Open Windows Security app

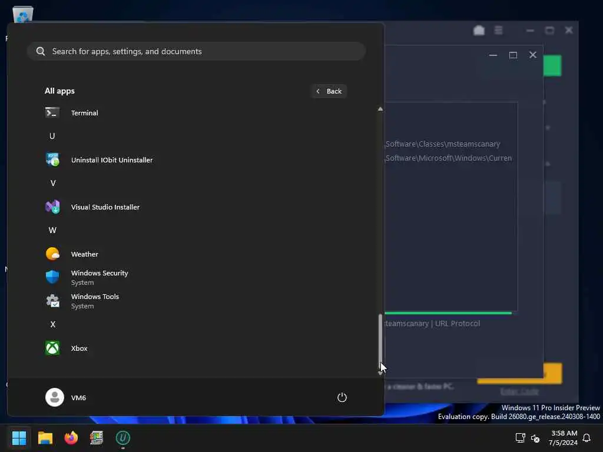pyautogui.click(x=196, y=278)
